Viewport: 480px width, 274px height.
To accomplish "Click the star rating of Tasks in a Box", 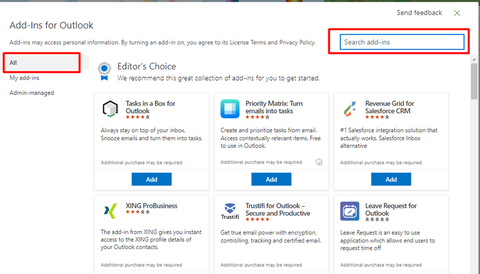I will 138,117.
